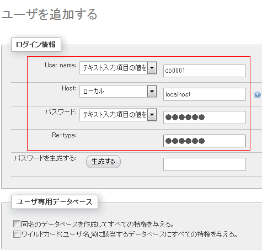Click the User name field containing db0001
Image resolution: width=262 pixels, height=251 pixels.
(x=205, y=71)
